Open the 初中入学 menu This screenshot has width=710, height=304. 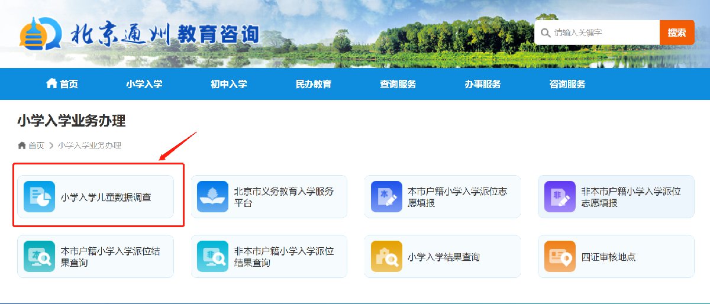[x=229, y=84]
